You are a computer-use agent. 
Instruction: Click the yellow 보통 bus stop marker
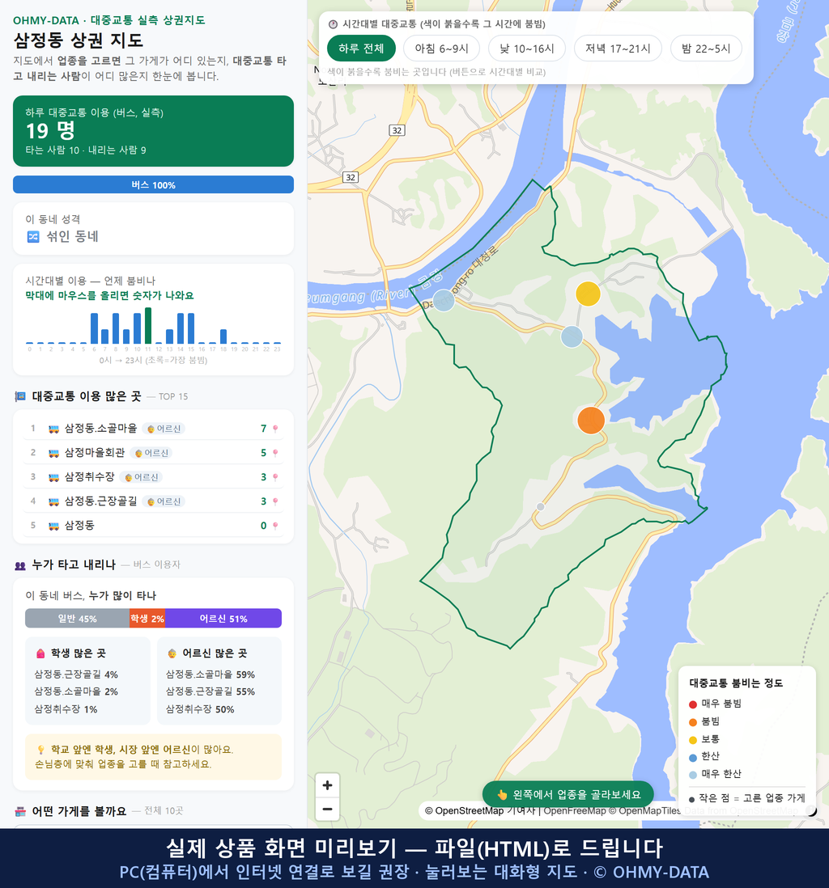coord(588,294)
